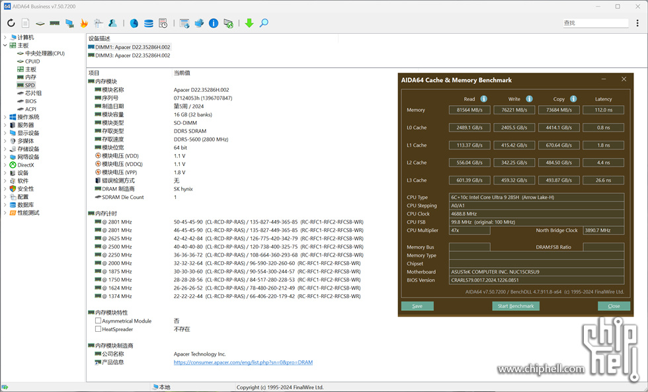648x392 pixels.
Task: Click the Memory Latency value 112.0 ns
Action: [x=603, y=110]
